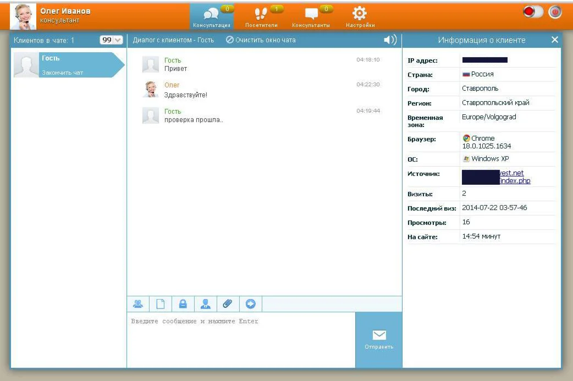The image size is (573, 381).
Task: Close the Информация о клиенте panel
Action: click(554, 40)
